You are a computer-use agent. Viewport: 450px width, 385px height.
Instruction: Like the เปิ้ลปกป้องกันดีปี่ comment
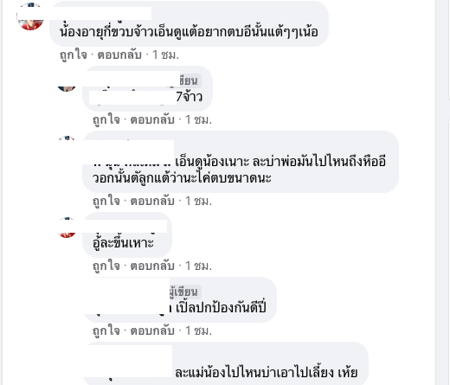coord(106,330)
